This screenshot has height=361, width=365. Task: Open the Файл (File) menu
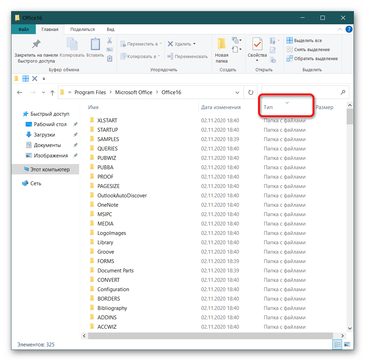(x=23, y=30)
